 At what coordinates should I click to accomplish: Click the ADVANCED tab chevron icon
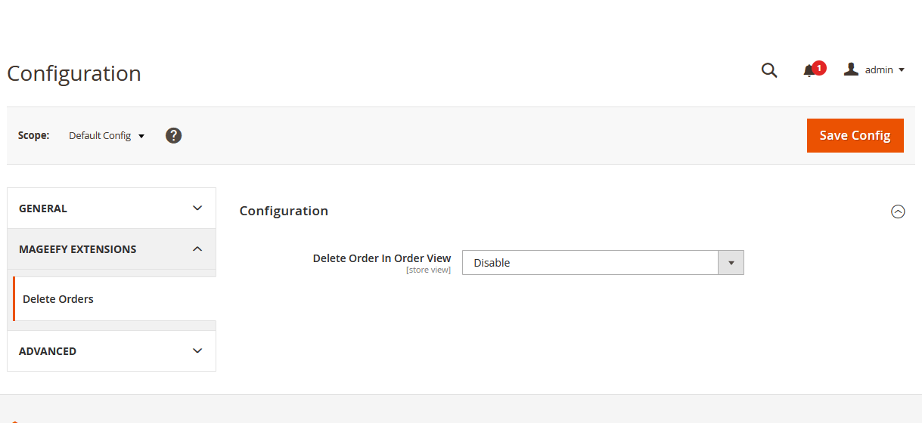coord(197,350)
